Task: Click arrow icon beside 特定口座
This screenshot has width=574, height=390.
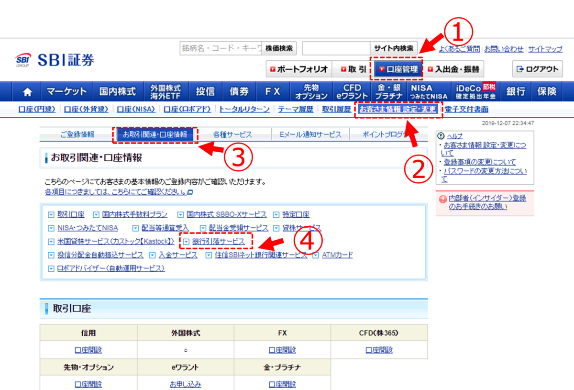Action: click(x=276, y=215)
